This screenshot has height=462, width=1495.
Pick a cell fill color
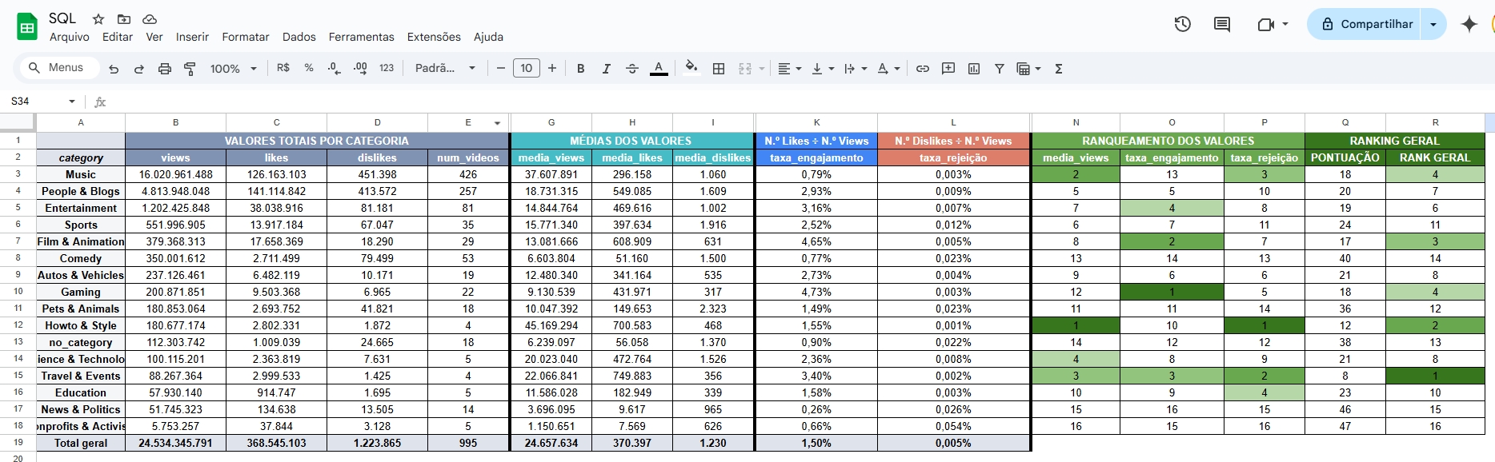coord(691,69)
